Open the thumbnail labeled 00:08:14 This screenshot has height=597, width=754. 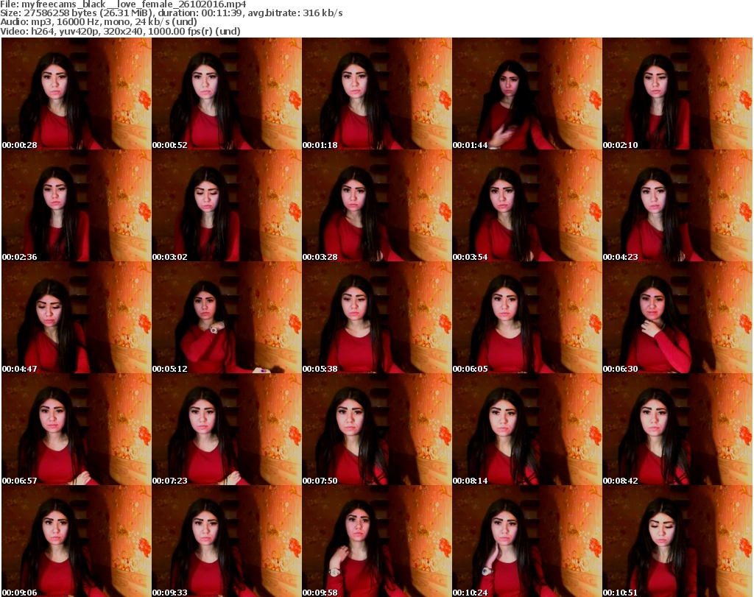point(527,429)
